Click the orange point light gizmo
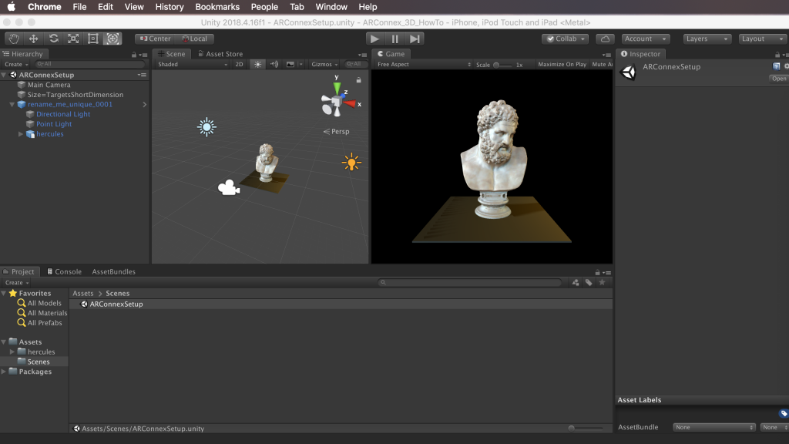The image size is (789, 444). pos(351,162)
